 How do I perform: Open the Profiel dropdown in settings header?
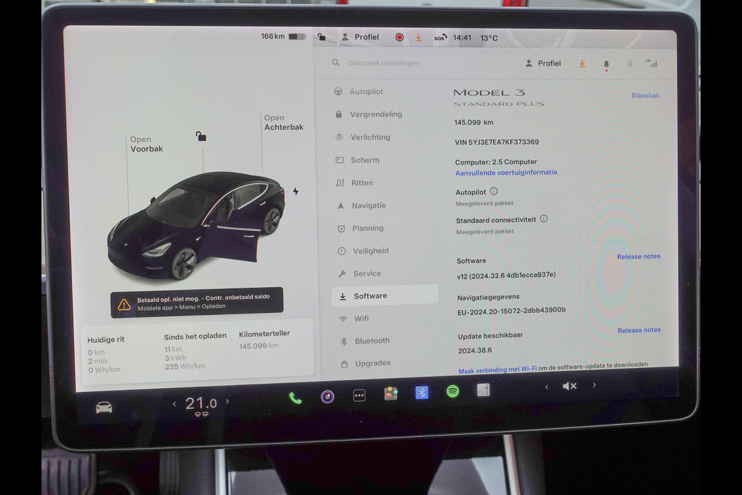[543, 63]
